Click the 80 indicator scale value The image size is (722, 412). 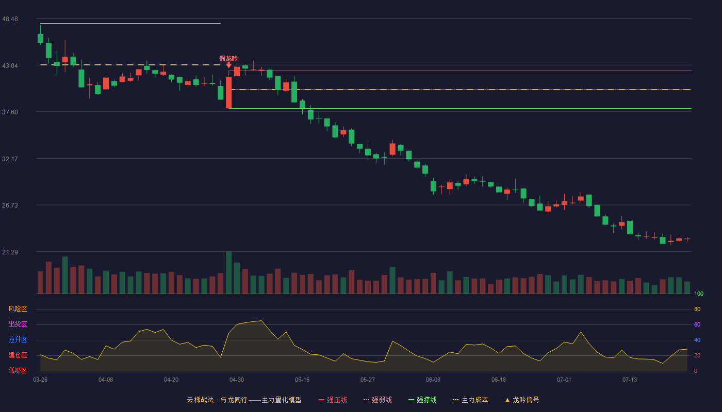click(x=697, y=309)
